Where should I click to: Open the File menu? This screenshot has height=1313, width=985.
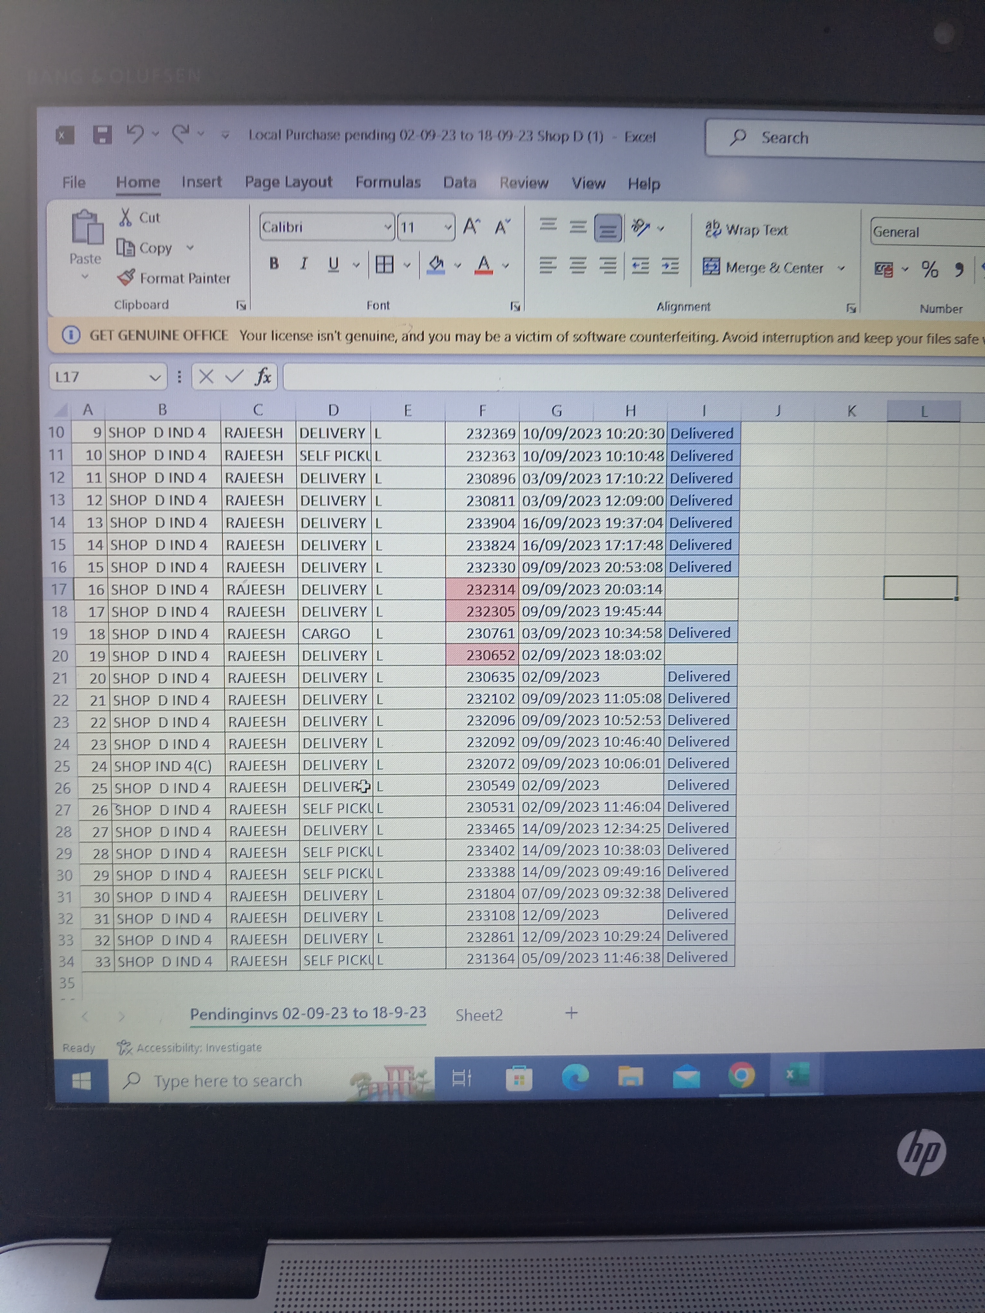(74, 182)
